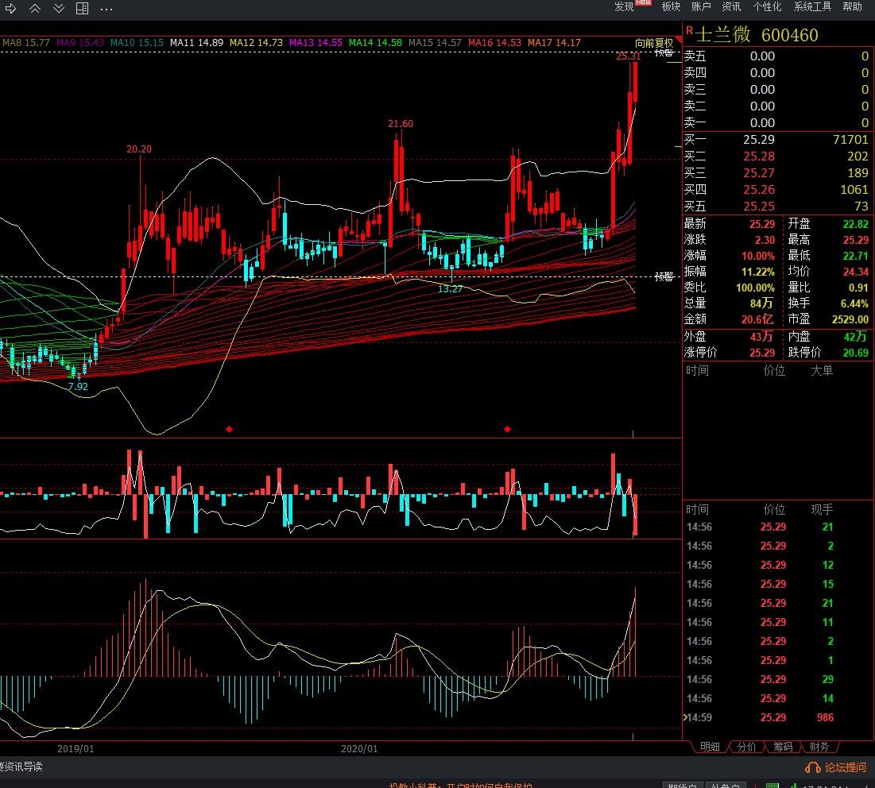Click the 卖一 ask row

click(776, 122)
